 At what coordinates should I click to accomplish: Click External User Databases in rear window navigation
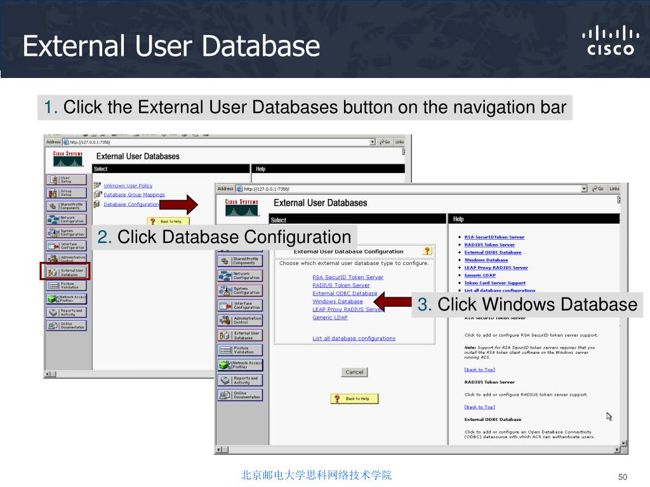click(66, 272)
